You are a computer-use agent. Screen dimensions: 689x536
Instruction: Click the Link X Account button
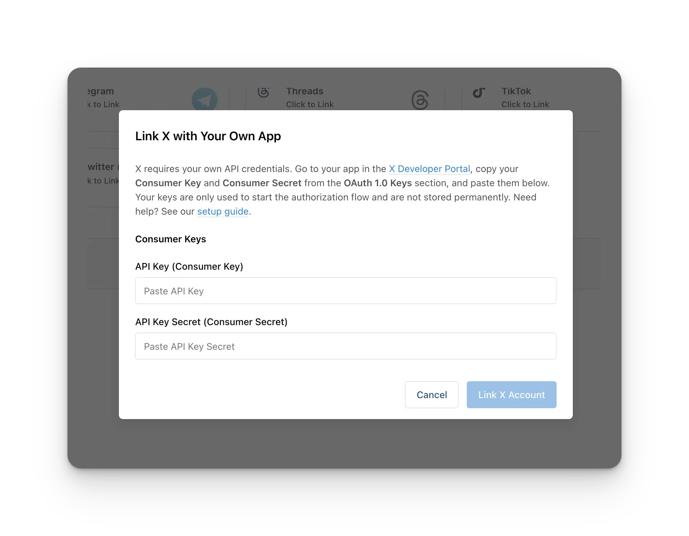click(x=511, y=395)
